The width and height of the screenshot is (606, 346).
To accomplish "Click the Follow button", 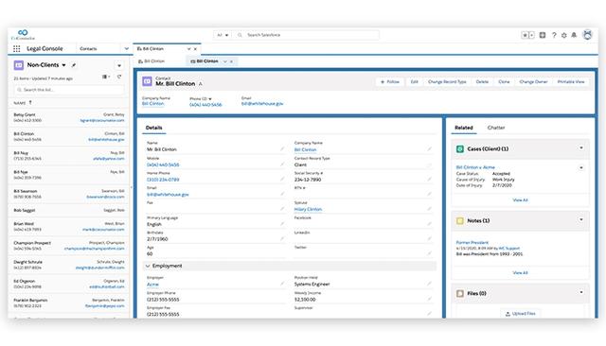I will (390, 82).
